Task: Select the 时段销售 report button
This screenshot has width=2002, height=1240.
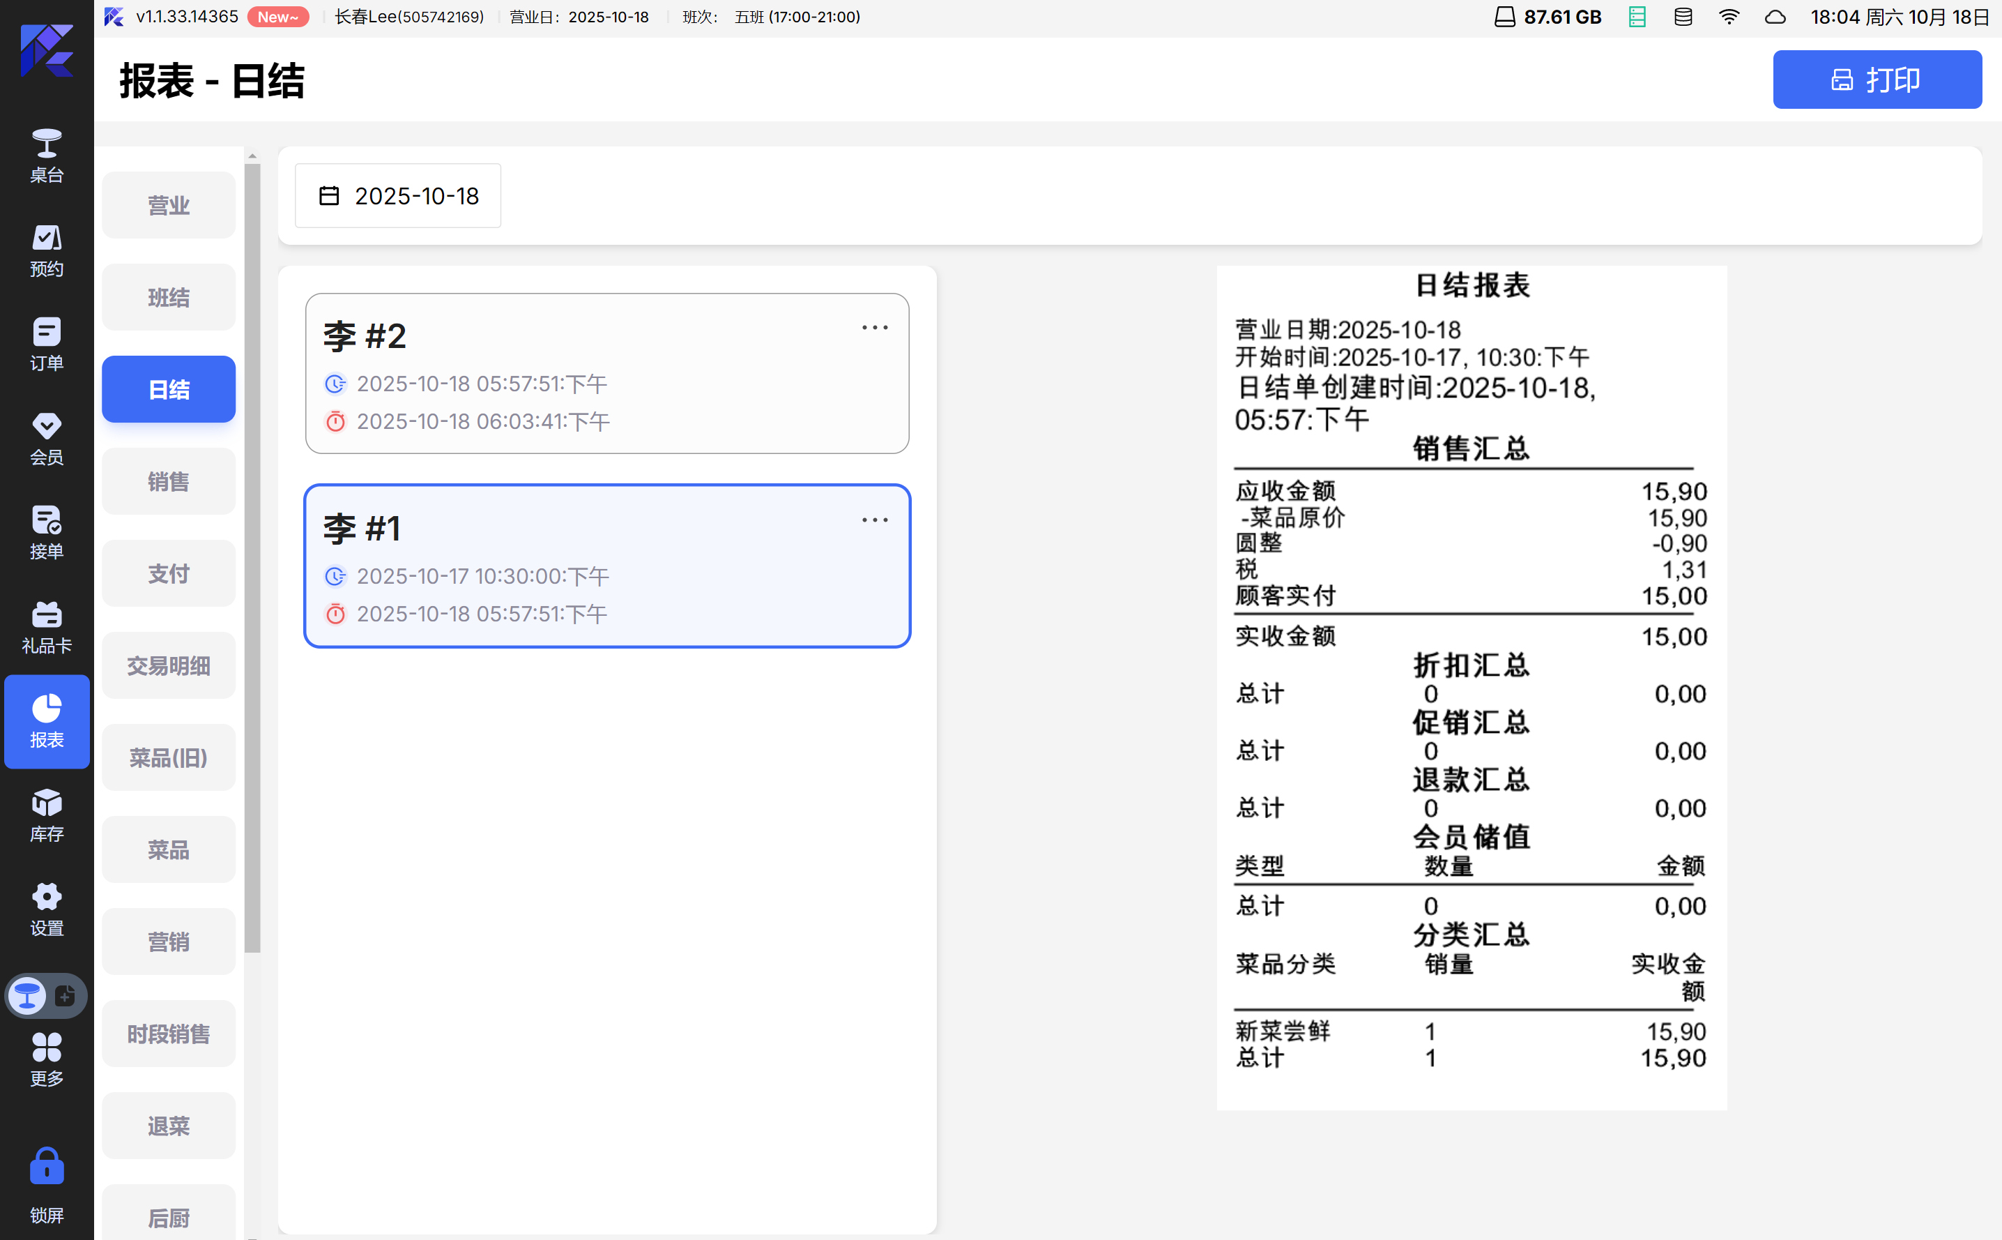Action: [169, 1034]
